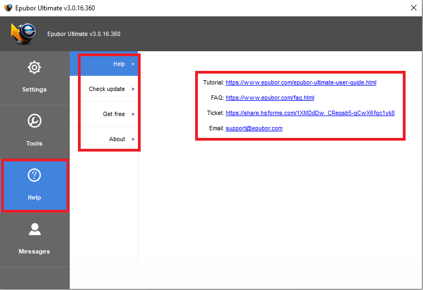Click the Ticket: label text
Image resolution: width=423 pixels, height=290 pixels.
pyautogui.click(x=215, y=113)
